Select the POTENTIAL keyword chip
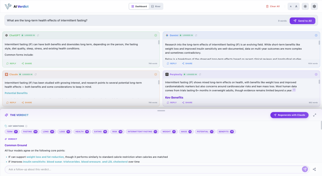The image size is (322, 176). pos(205,131)
